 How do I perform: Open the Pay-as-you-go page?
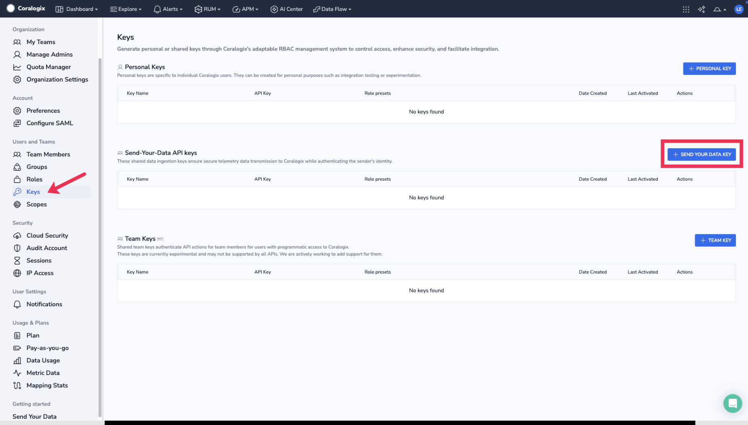[x=48, y=348]
